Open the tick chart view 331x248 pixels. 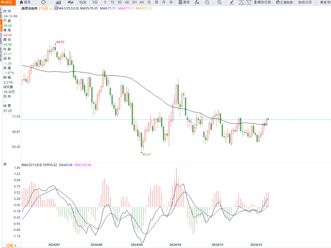[83, 2]
